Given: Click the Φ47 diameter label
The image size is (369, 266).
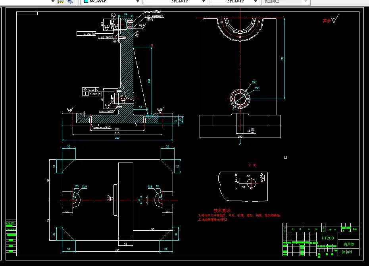Looking at the screenshot, I should [254, 82].
